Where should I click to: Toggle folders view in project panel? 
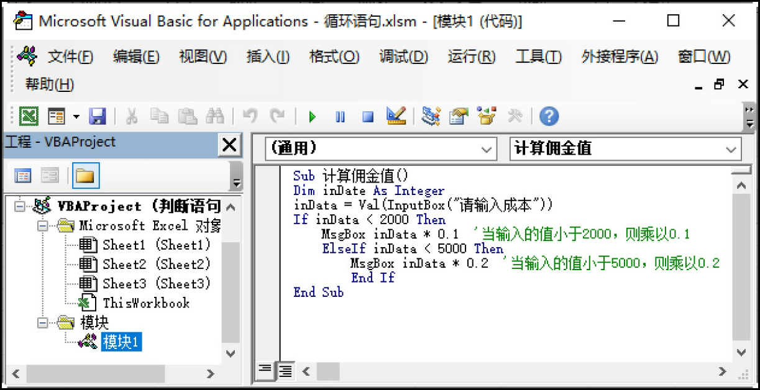[x=85, y=176]
